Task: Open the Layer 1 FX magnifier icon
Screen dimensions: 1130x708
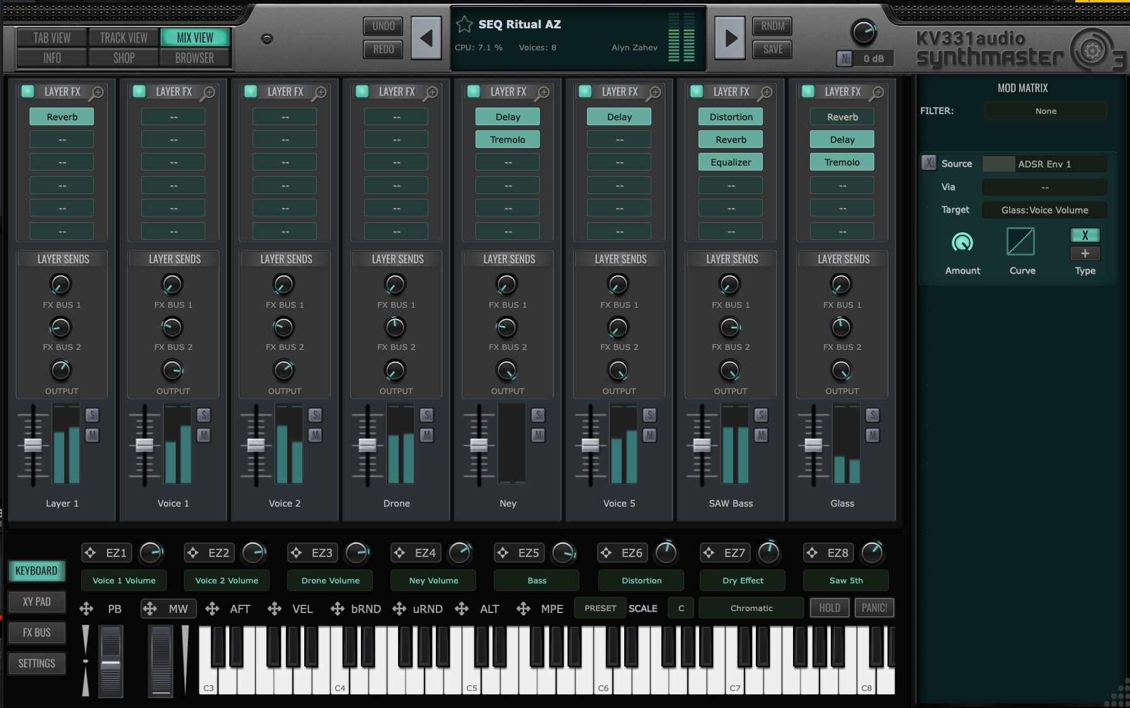Action: (96, 93)
